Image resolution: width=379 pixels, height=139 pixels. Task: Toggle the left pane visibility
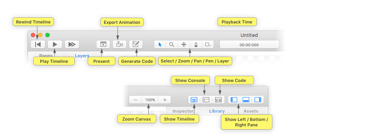pos(234,100)
